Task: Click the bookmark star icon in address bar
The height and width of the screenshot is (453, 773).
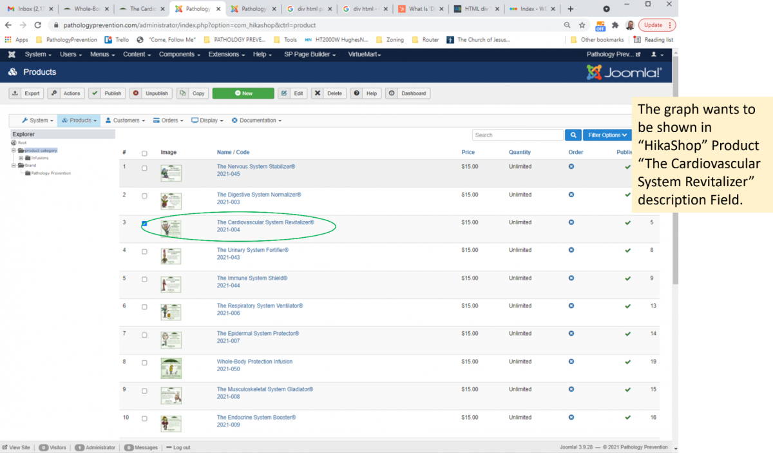Action: pos(582,25)
